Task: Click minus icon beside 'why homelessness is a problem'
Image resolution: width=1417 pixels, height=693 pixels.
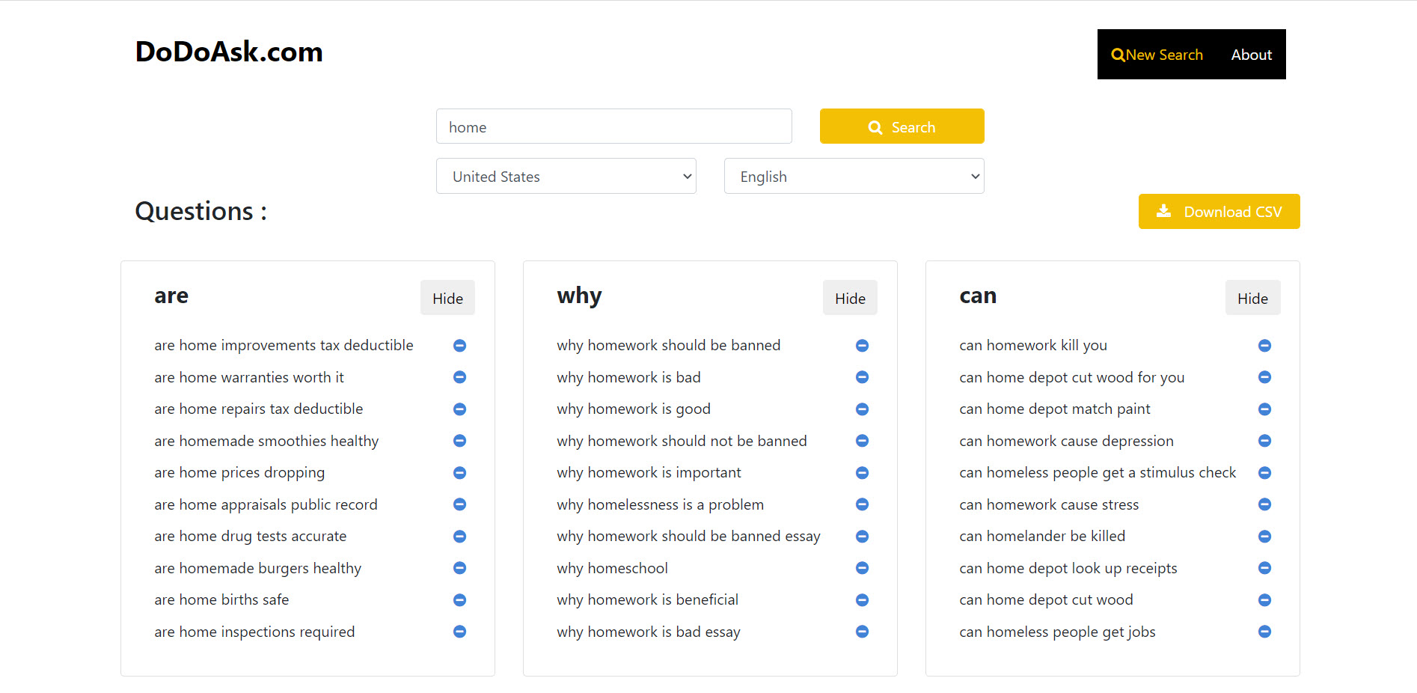Action: tap(862, 504)
